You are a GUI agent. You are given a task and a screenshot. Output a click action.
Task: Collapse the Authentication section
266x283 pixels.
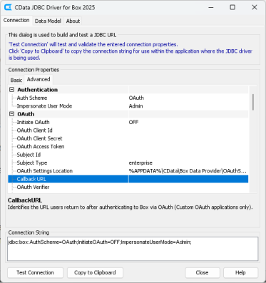pyautogui.click(x=11, y=90)
